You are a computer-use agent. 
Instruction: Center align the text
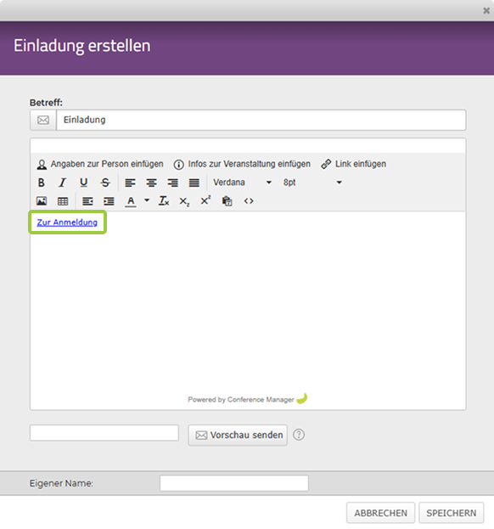[x=151, y=183]
